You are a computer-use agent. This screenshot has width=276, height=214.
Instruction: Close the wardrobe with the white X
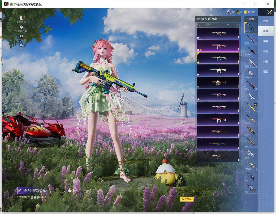tap(269, 12)
